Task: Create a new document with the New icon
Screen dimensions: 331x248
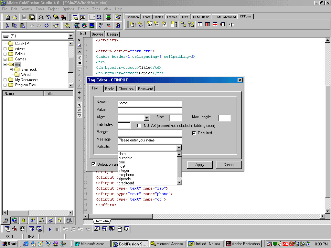Action: click(x=7, y=17)
